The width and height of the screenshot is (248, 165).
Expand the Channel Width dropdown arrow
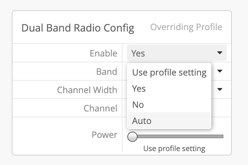(220, 89)
